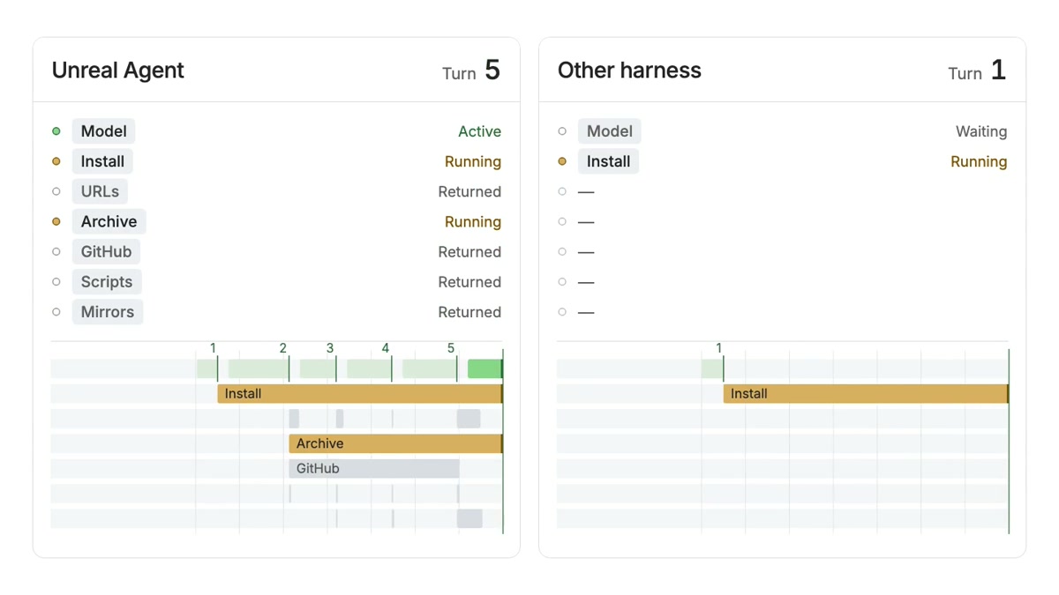Click the Model status dot in Other harness

(562, 131)
